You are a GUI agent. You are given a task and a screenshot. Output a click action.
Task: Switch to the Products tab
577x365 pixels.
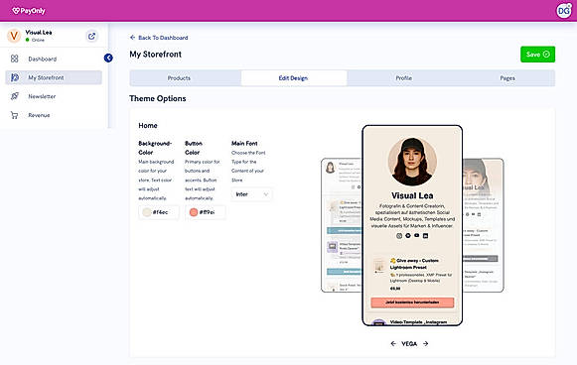point(179,78)
